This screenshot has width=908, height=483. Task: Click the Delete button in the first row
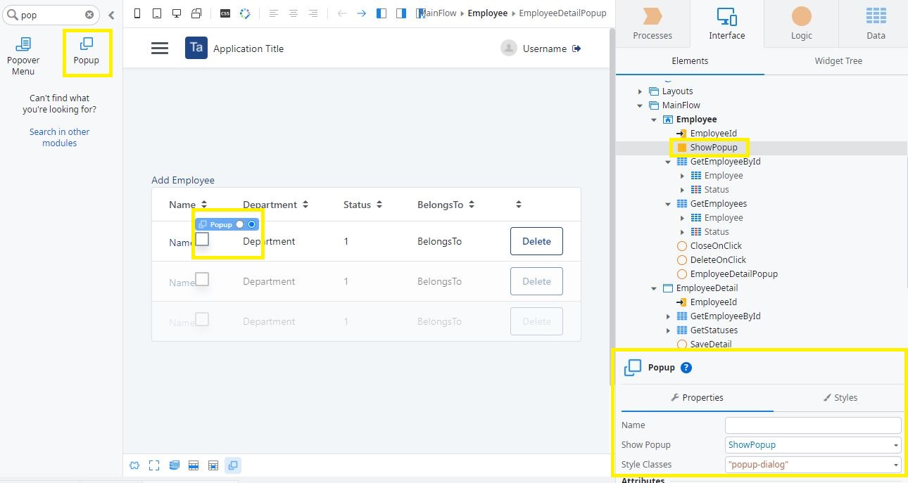pos(536,241)
